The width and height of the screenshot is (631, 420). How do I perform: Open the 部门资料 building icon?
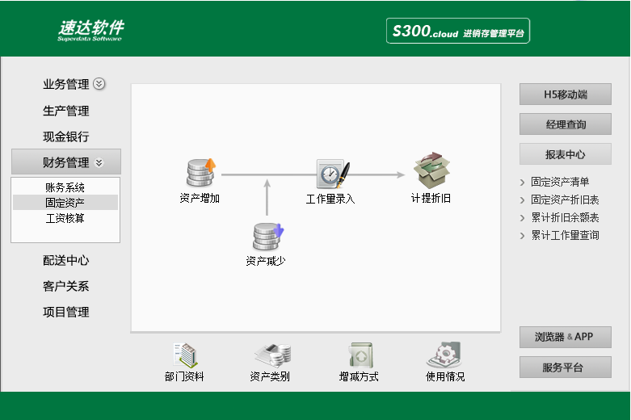point(185,355)
